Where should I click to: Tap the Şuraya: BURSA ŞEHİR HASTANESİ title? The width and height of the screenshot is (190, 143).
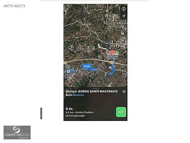click(92, 91)
